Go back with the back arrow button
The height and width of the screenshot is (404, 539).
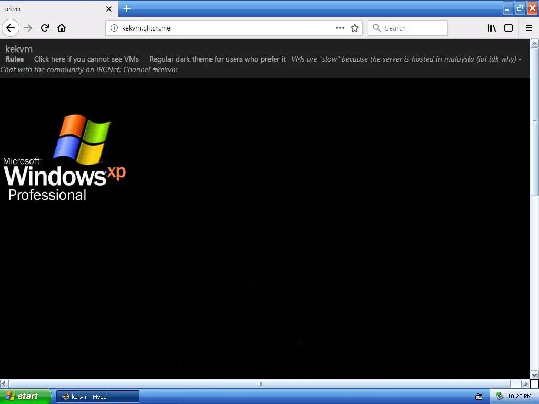coord(11,28)
